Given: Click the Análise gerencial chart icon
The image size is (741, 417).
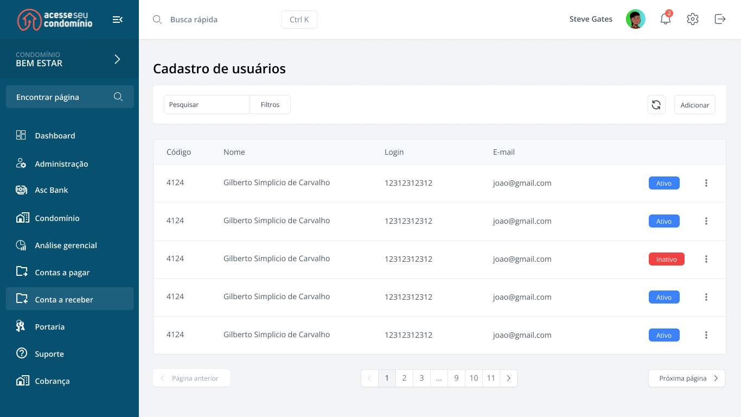Looking at the screenshot, I should tap(21, 245).
